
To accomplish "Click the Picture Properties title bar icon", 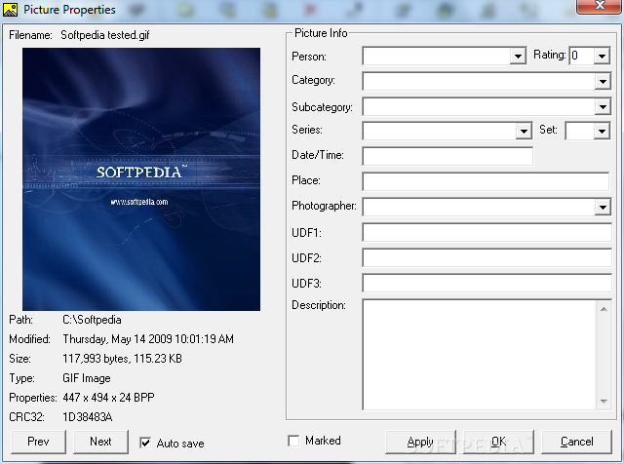I will 10,9.
